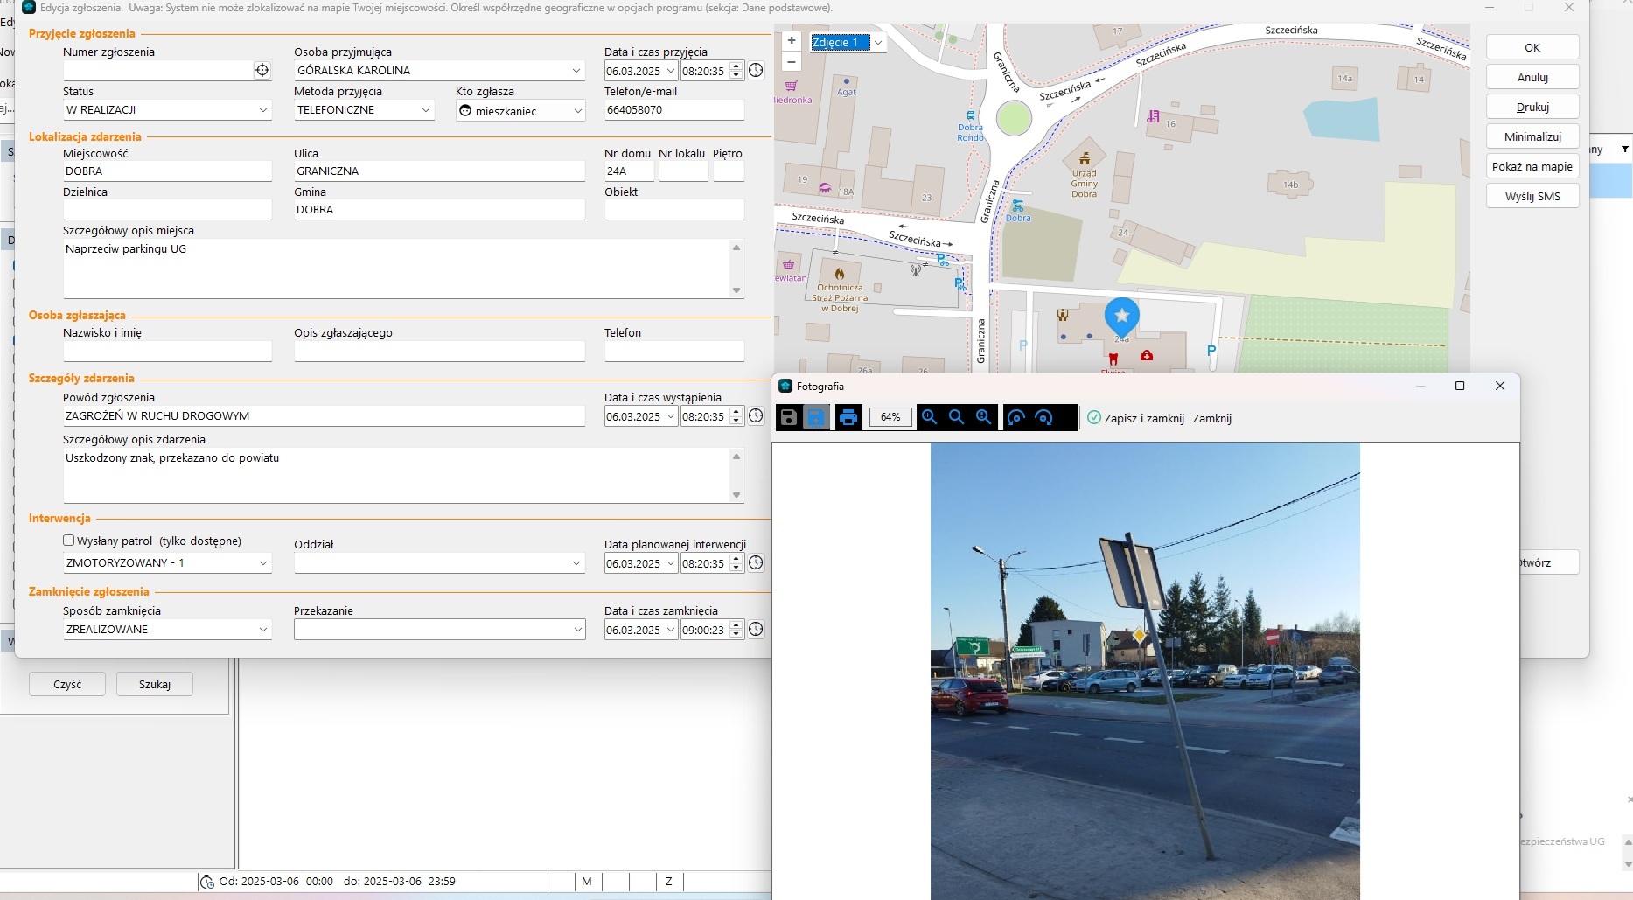Open the Metoda przyjęcia dropdown
Screen dimensions: 1633x900
click(426, 110)
